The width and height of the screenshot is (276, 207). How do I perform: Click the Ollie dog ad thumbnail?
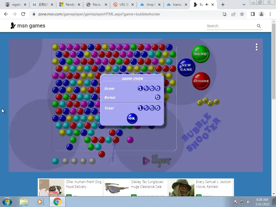pyautogui.click(x=51, y=188)
